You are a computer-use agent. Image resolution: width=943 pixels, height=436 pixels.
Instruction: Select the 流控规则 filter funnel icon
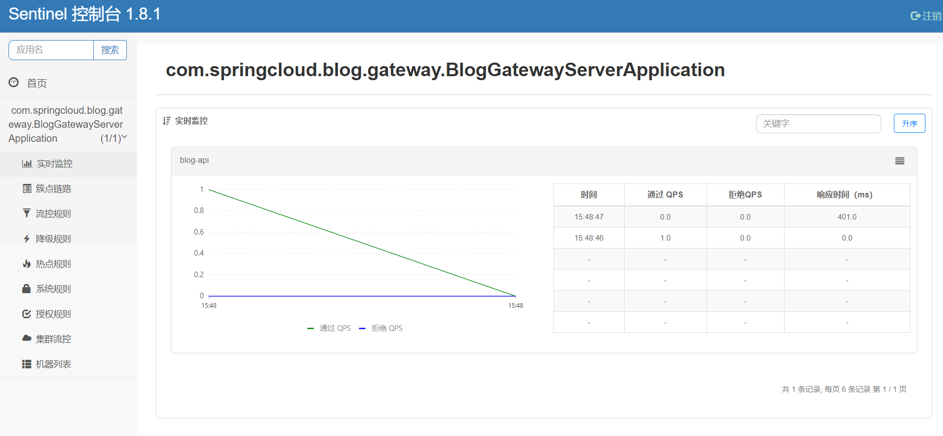tap(27, 213)
